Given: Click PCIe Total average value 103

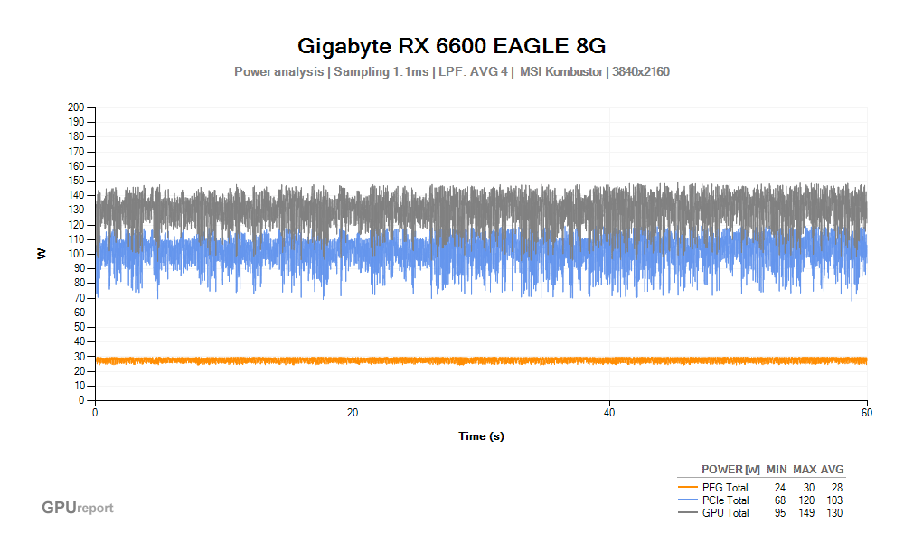Looking at the screenshot, I should (834, 500).
